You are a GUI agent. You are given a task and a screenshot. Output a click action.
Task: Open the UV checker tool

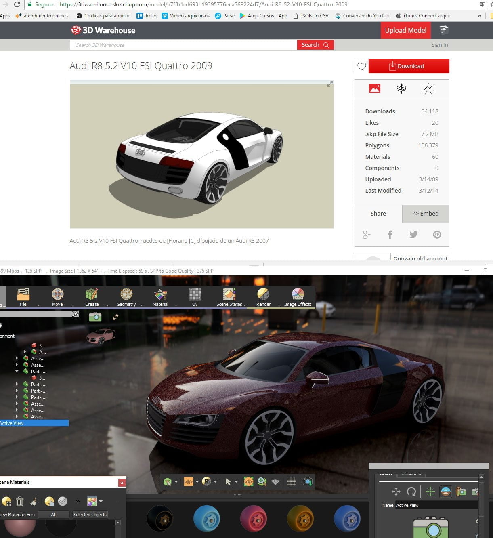(195, 297)
